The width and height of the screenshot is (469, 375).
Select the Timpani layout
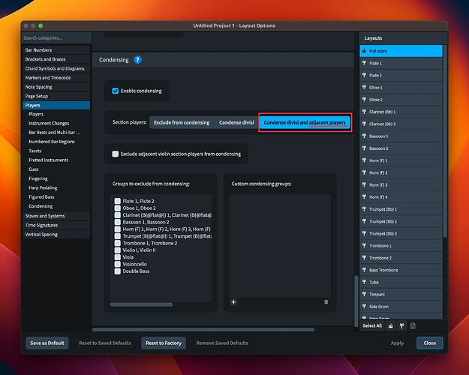click(x=401, y=294)
